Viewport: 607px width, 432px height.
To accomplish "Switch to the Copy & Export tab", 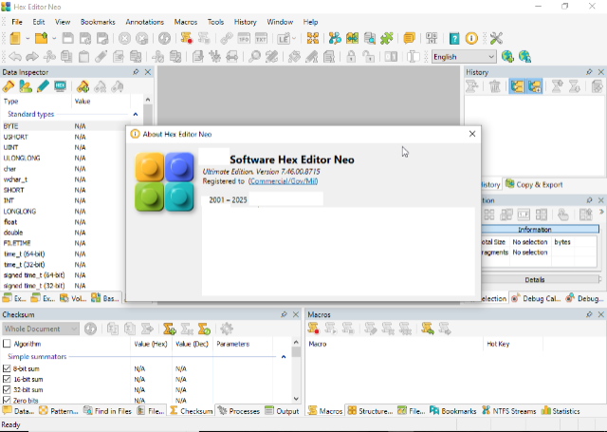I will coord(534,185).
